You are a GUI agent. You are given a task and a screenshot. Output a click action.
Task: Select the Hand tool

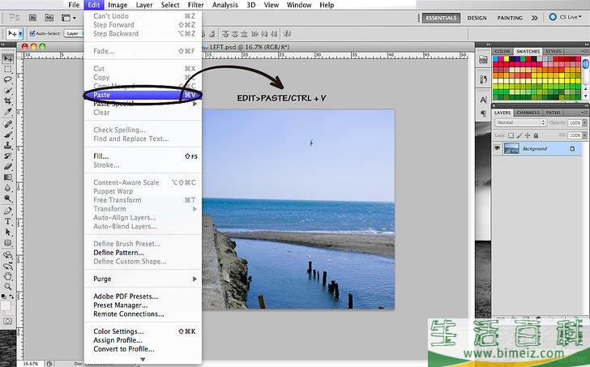point(8,275)
